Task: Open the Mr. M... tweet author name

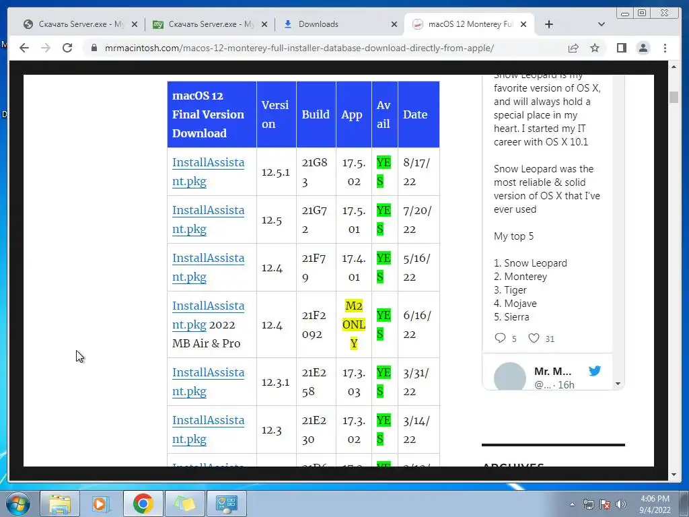Action: tap(552, 371)
